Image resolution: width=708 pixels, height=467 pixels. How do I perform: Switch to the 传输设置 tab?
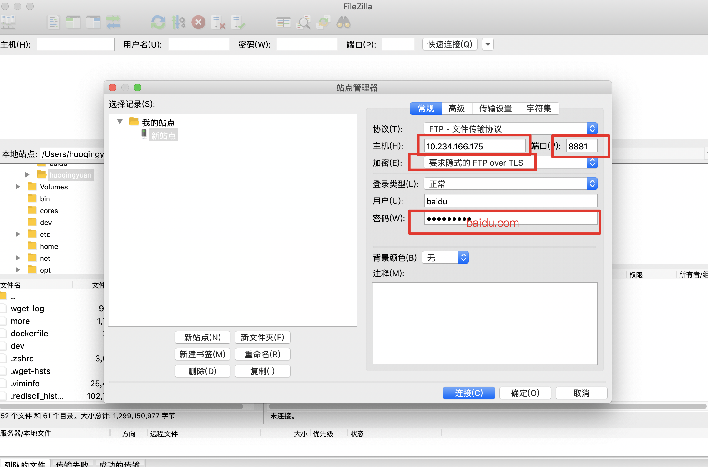[495, 108]
